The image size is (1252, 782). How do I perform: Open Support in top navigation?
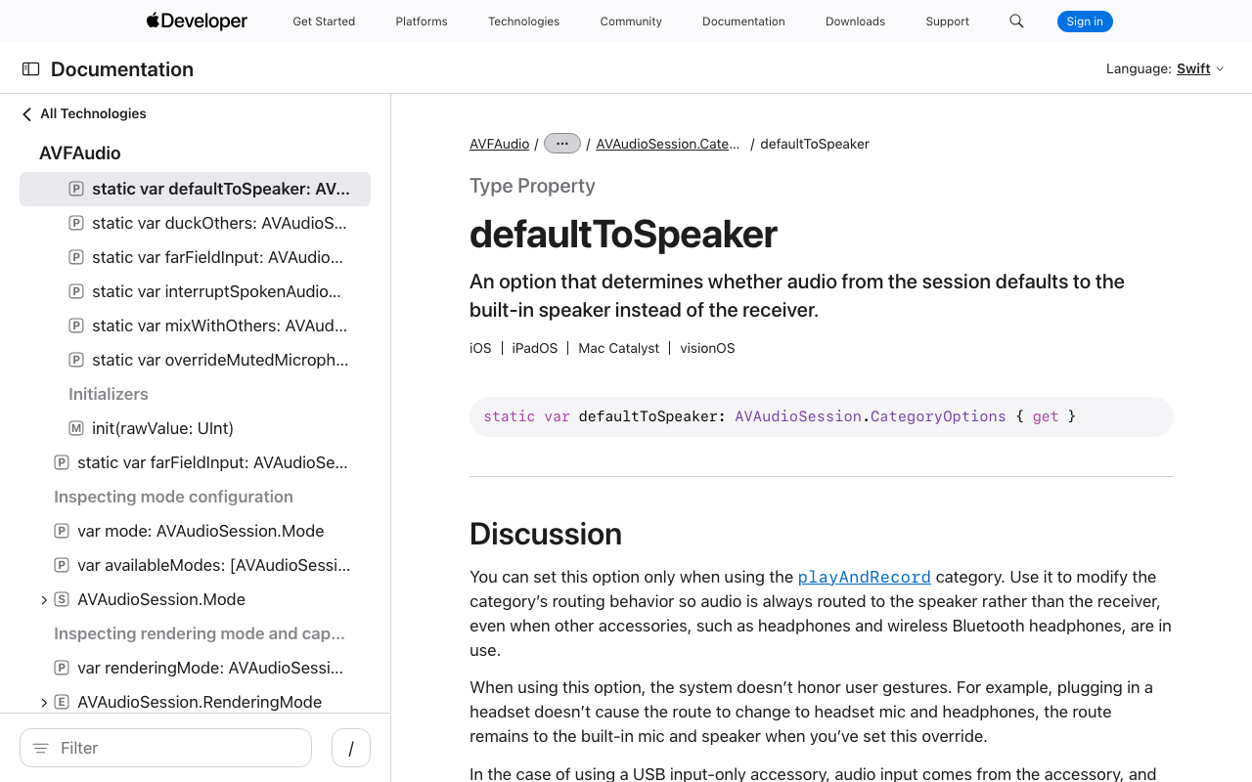click(947, 21)
